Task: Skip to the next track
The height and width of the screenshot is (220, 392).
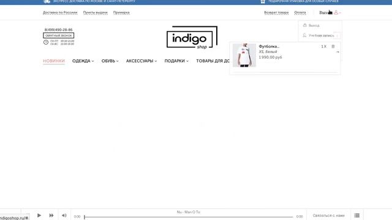Action: [x=51, y=215]
